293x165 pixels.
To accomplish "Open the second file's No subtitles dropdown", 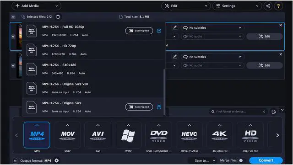I will click(x=212, y=57).
